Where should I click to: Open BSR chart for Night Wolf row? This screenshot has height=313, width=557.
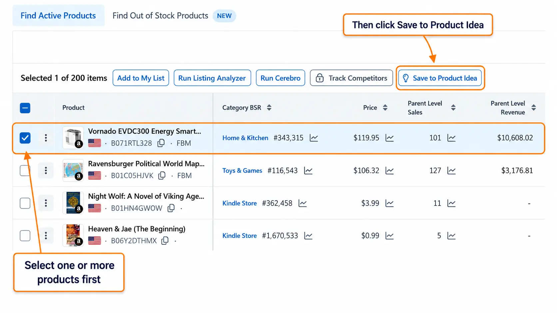pos(302,203)
